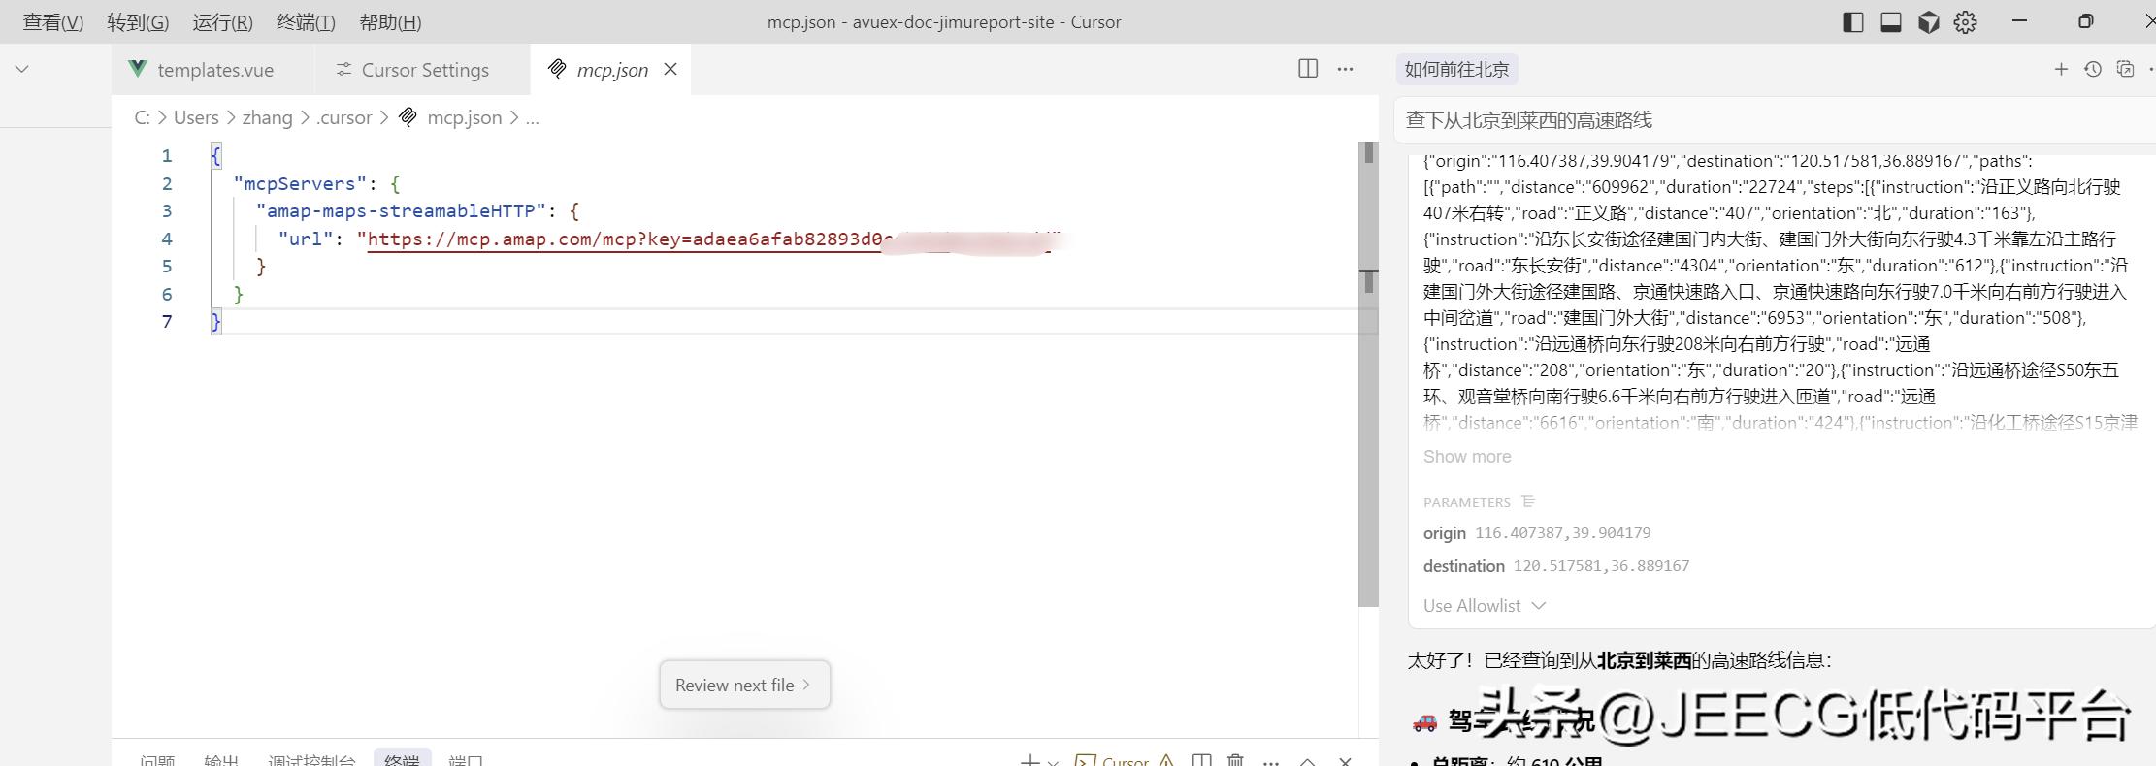Expand the collapsed sidebar chevron
Viewport: 2156px width, 766px height.
pyautogui.click(x=21, y=69)
